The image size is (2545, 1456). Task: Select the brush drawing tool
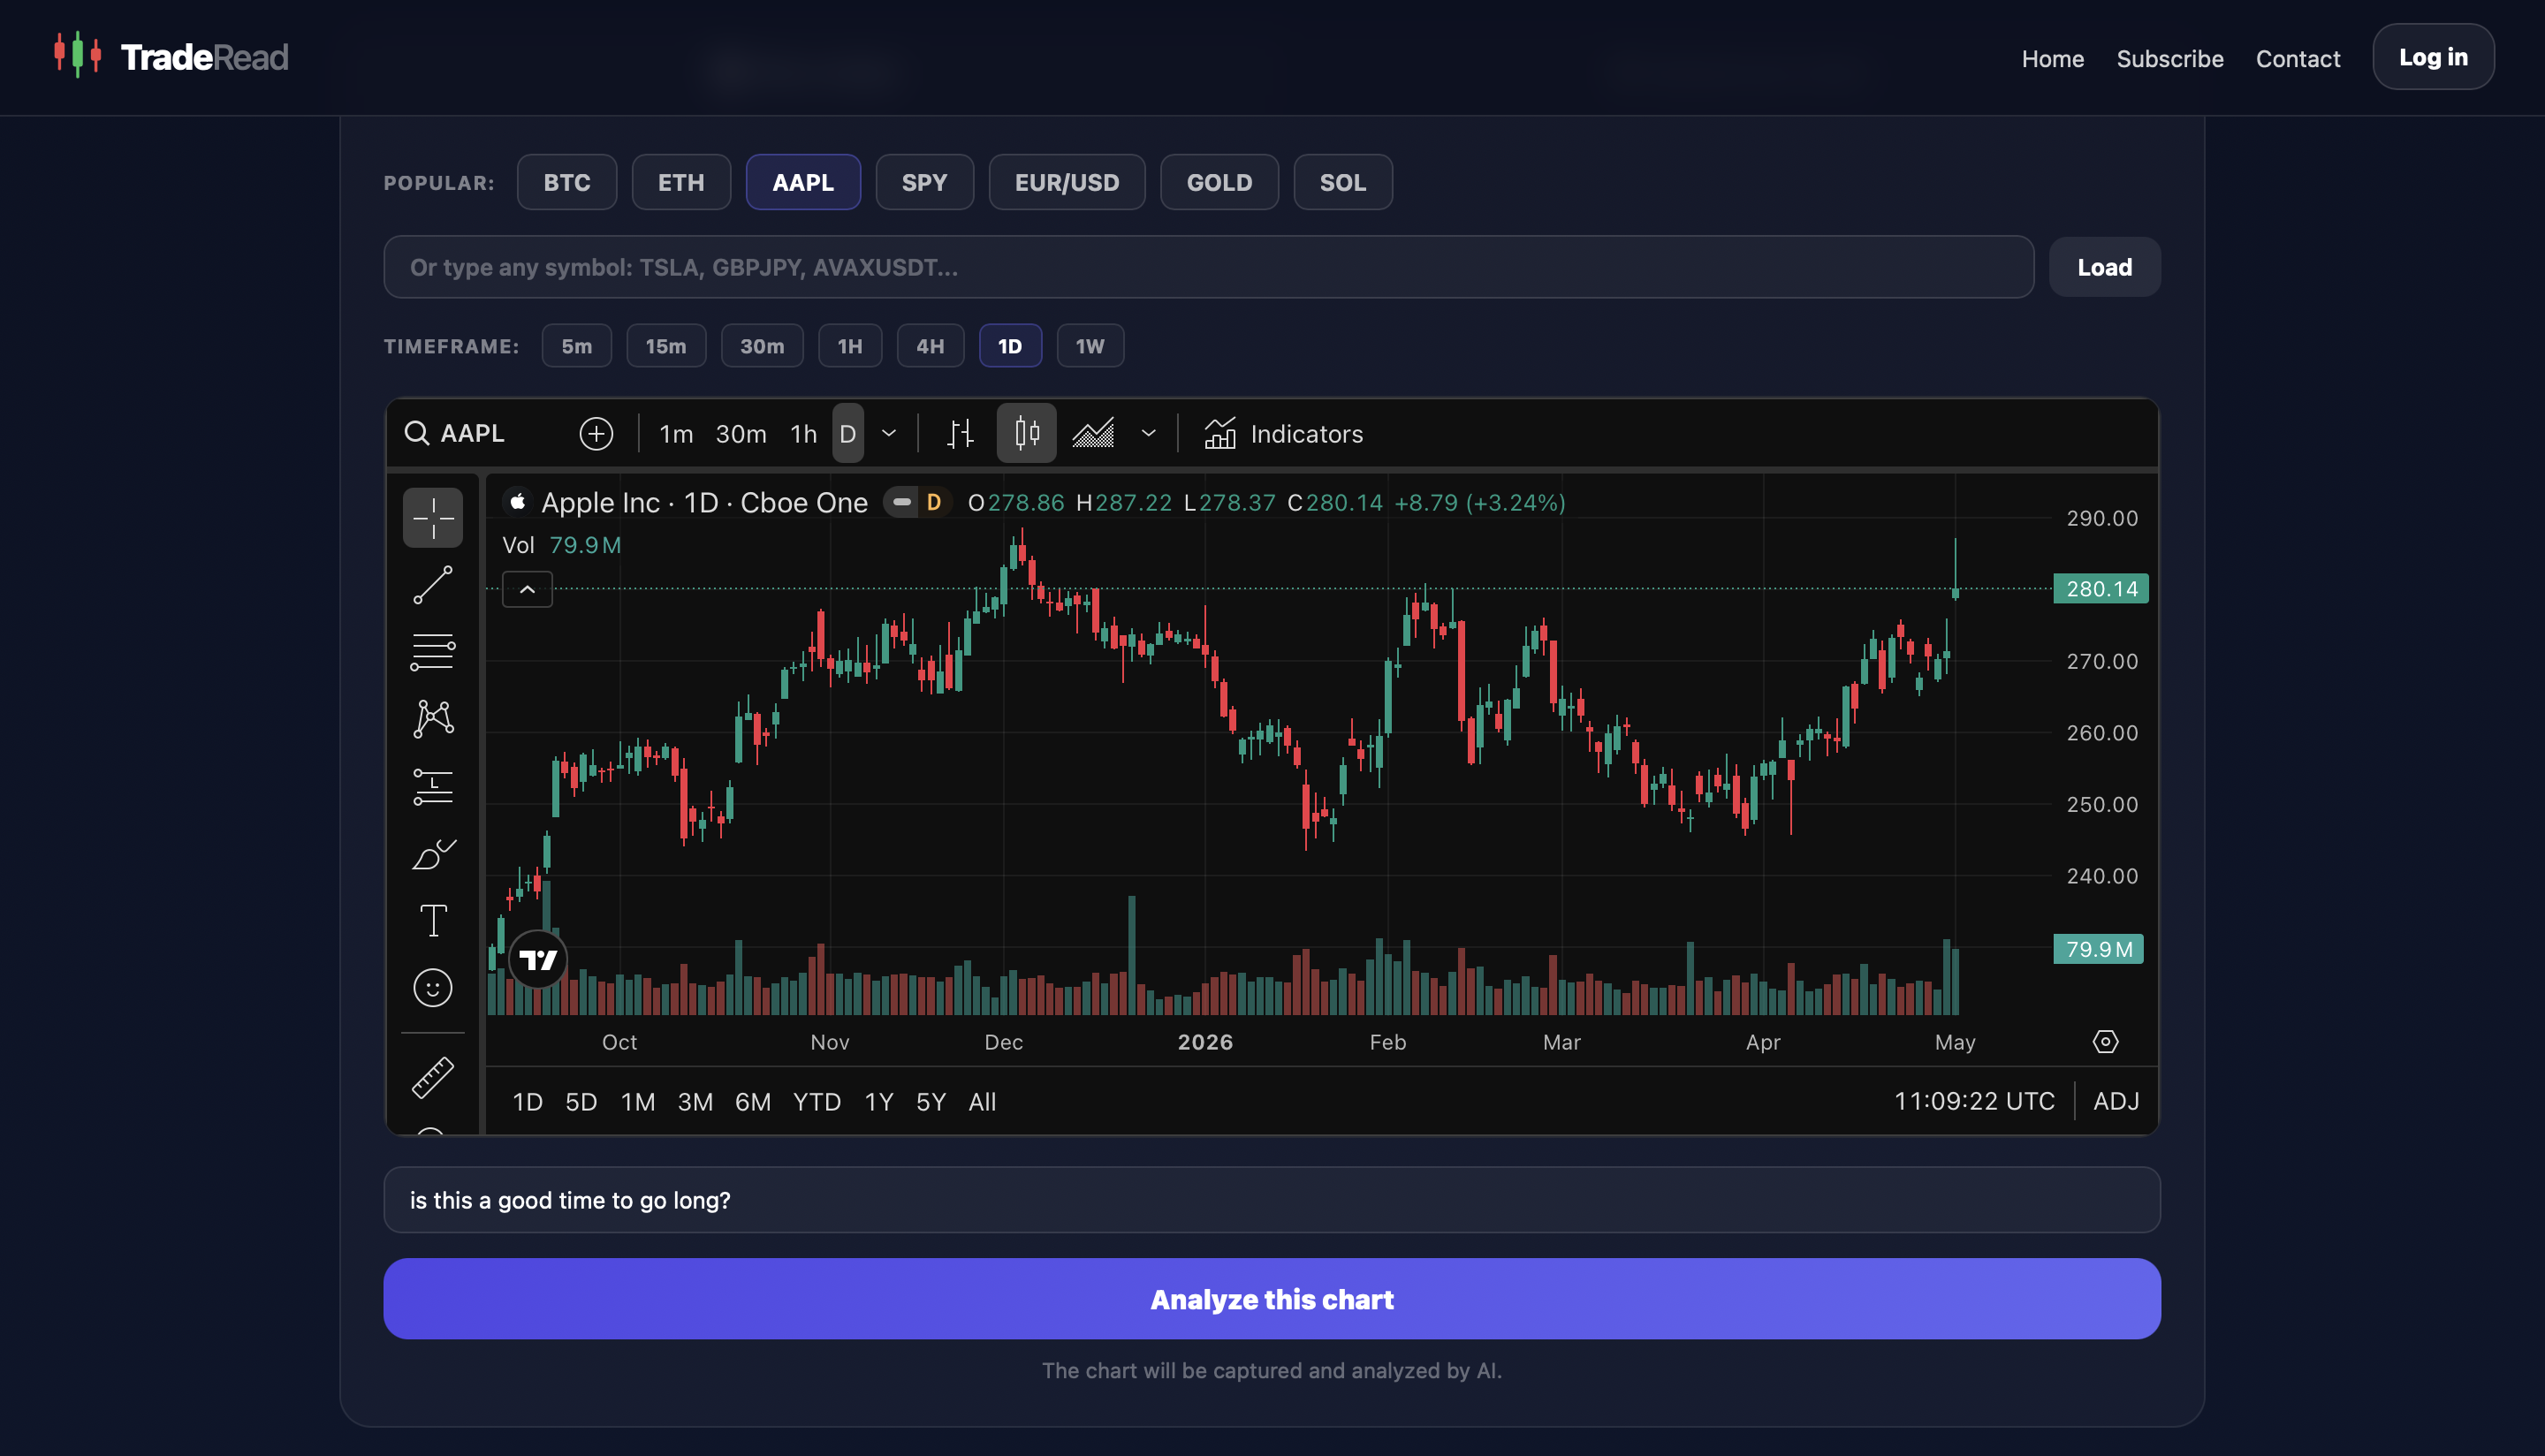coord(433,854)
